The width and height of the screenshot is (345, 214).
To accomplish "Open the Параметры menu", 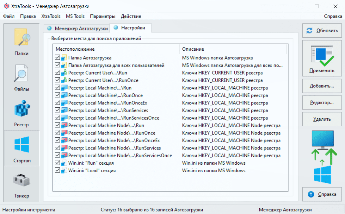I will tap(102, 16).
